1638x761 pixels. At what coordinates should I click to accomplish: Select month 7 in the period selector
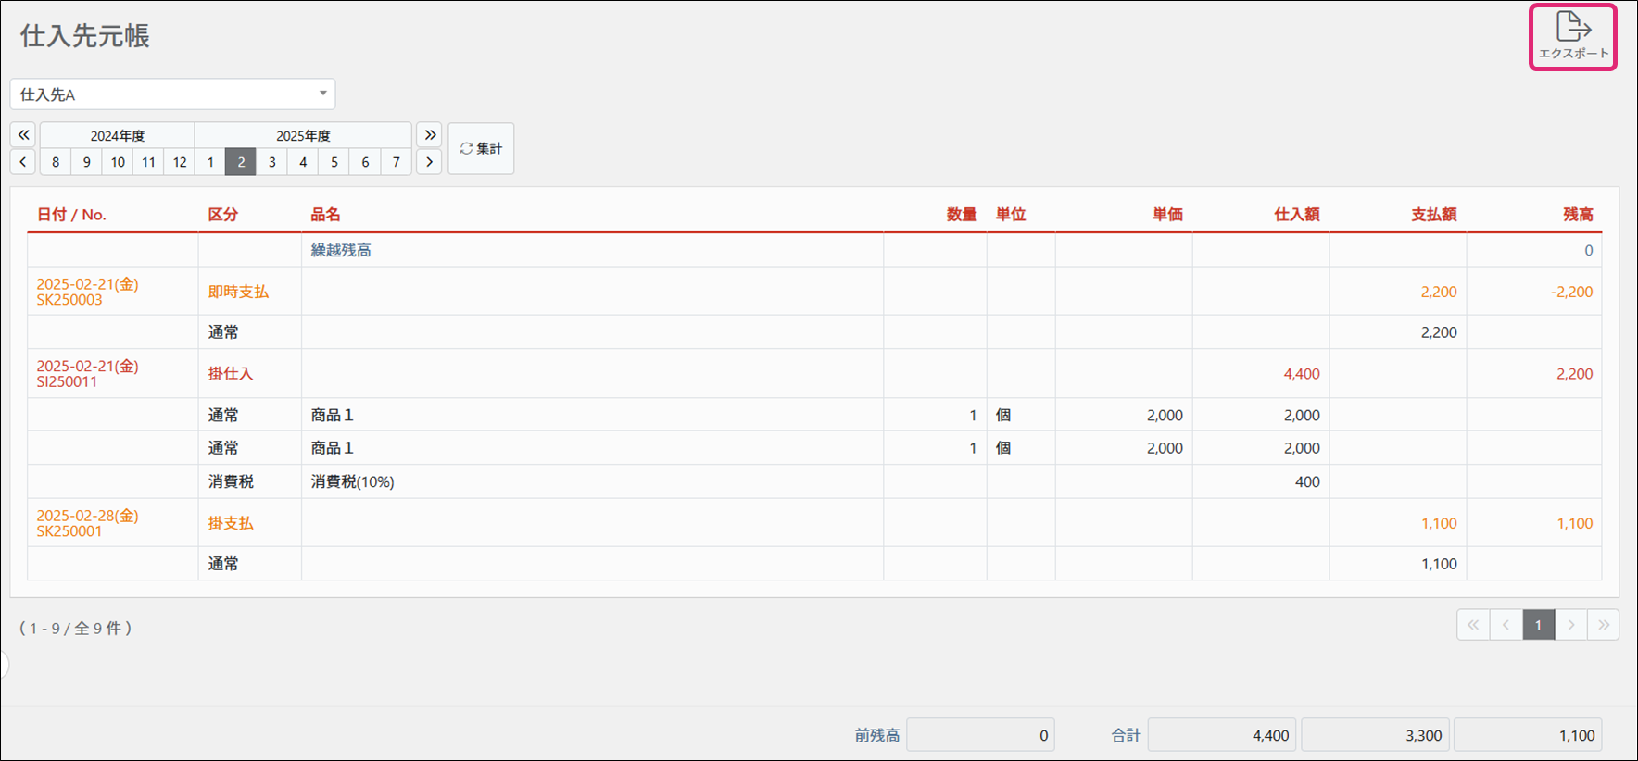[x=397, y=162]
